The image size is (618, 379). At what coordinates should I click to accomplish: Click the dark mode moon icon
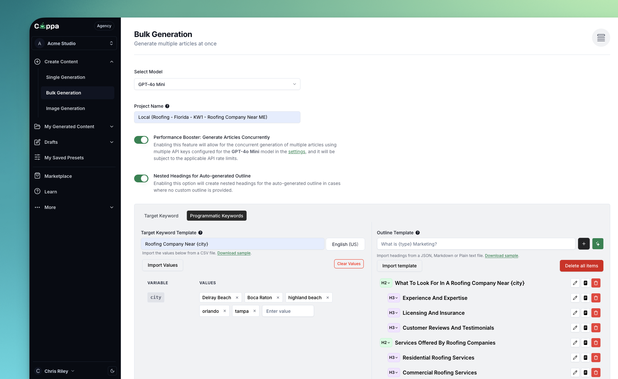coord(112,371)
